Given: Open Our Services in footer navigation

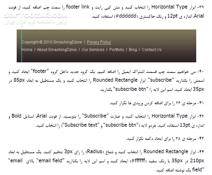Looking at the screenshot, I should point(93,50).
